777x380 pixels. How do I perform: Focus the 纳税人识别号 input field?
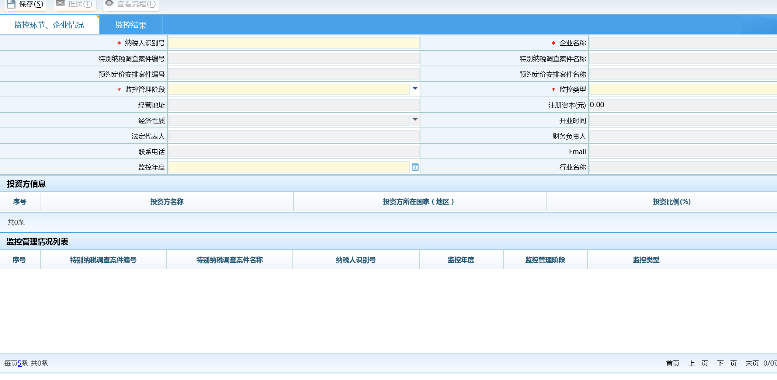coord(294,43)
